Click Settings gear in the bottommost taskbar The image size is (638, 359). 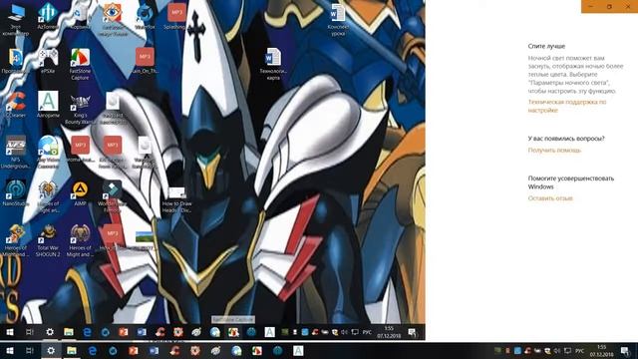[51, 350]
